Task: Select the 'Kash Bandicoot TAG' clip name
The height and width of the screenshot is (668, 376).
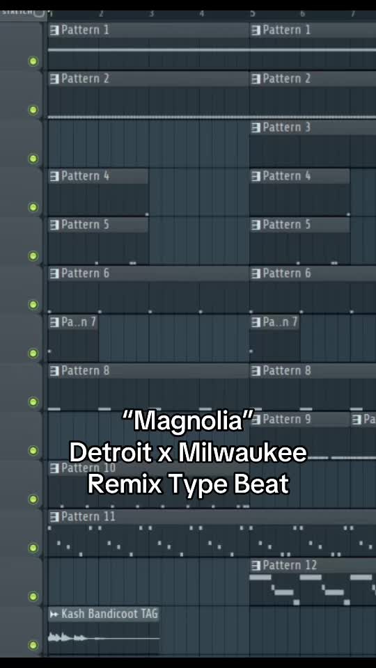Action: pyautogui.click(x=109, y=614)
